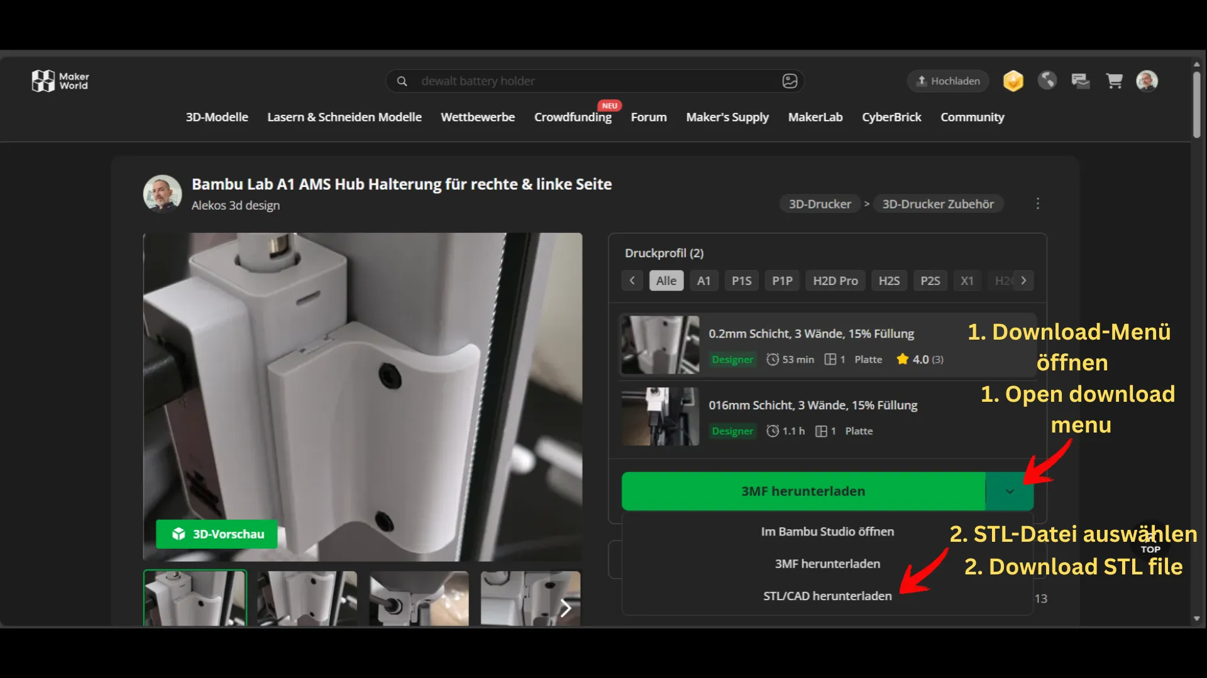Choose STL/CAD herunterladen
This screenshot has width=1207, height=678.
coord(827,596)
